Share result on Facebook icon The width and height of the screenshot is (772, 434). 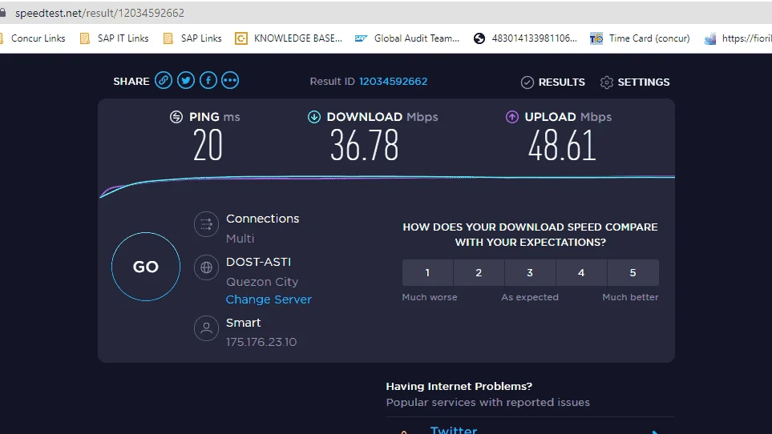coord(208,80)
